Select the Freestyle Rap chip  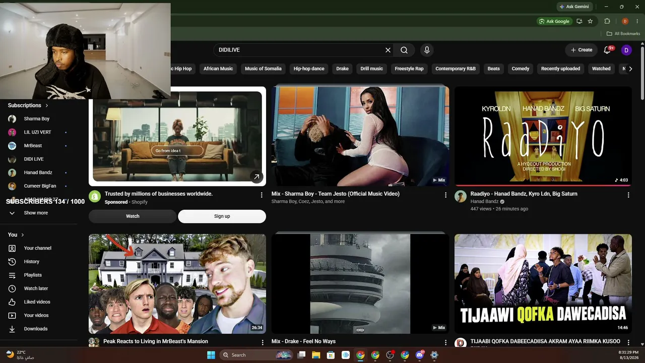[x=409, y=69]
